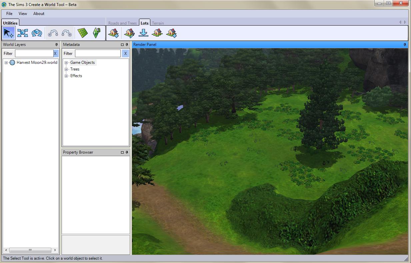
Task: Open the View menu
Action: click(23, 14)
